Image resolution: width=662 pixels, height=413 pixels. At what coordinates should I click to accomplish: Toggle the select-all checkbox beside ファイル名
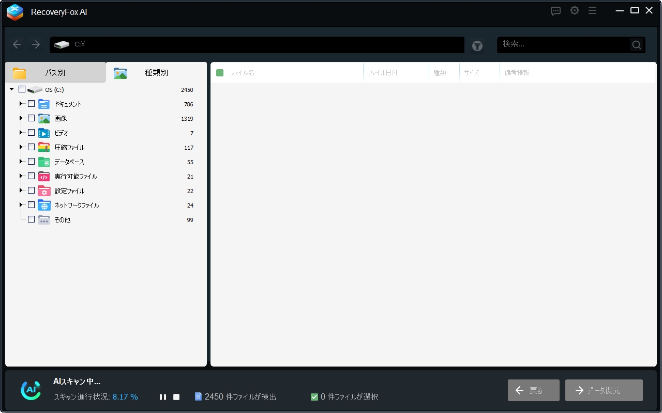tap(220, 73)
